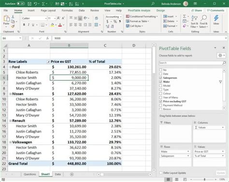Click the Insert Function fx icon

point(47,38)
